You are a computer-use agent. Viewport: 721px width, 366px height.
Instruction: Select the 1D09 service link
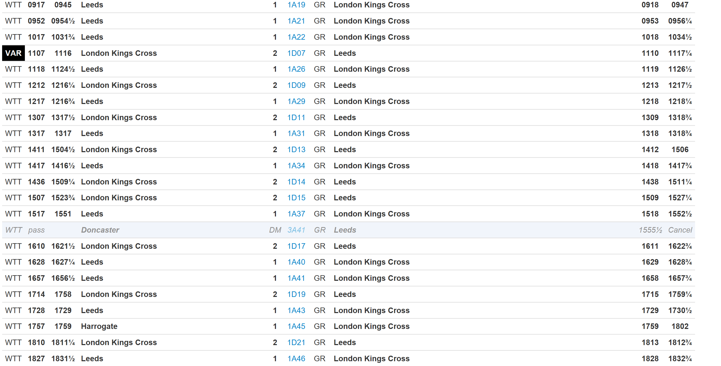coord(296,85)
